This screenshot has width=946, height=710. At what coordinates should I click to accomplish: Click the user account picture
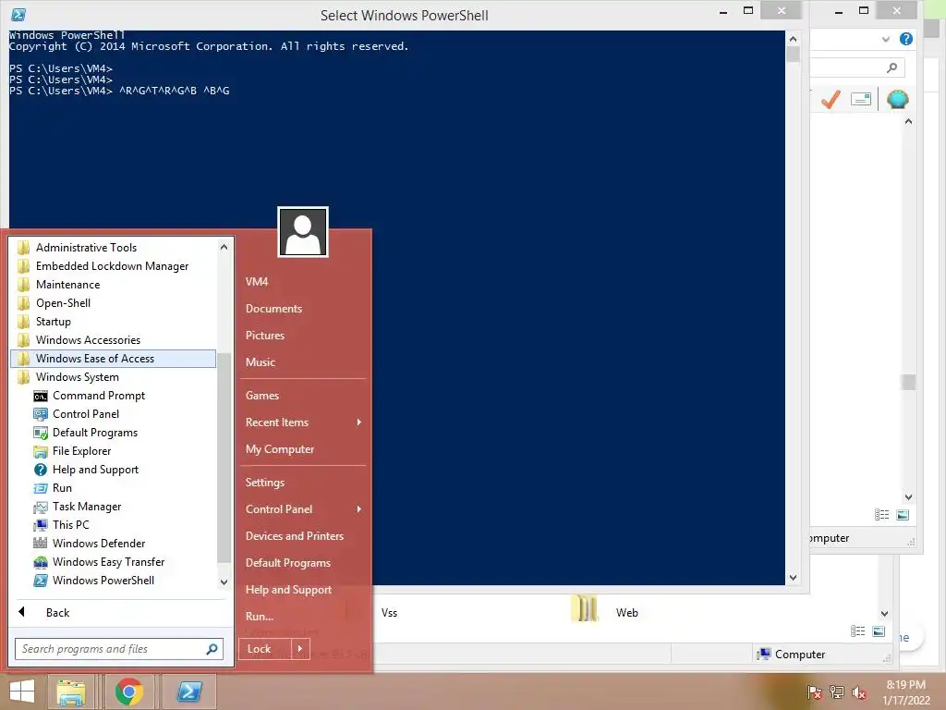click(x=303, y=232)
